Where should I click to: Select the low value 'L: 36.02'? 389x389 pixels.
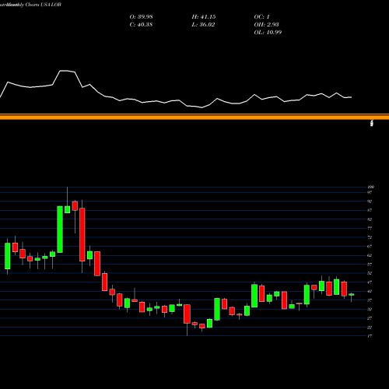click(203, 25)
